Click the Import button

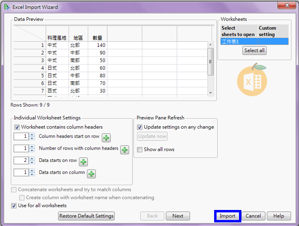[x=227, y=216]
